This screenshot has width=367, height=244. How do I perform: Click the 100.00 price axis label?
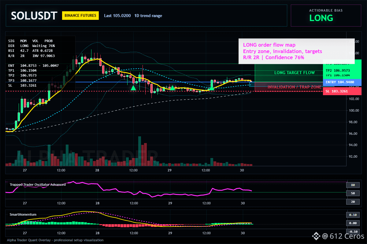(353, 111)
